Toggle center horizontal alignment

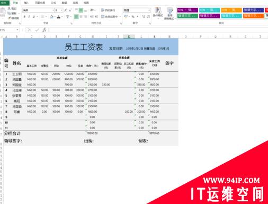[x=81, y=16]
